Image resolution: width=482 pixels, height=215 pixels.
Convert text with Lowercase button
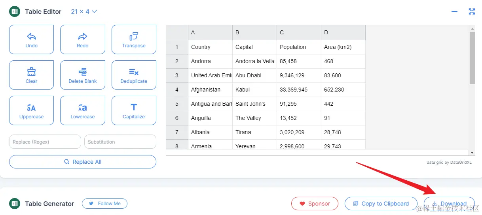point(83,110)
